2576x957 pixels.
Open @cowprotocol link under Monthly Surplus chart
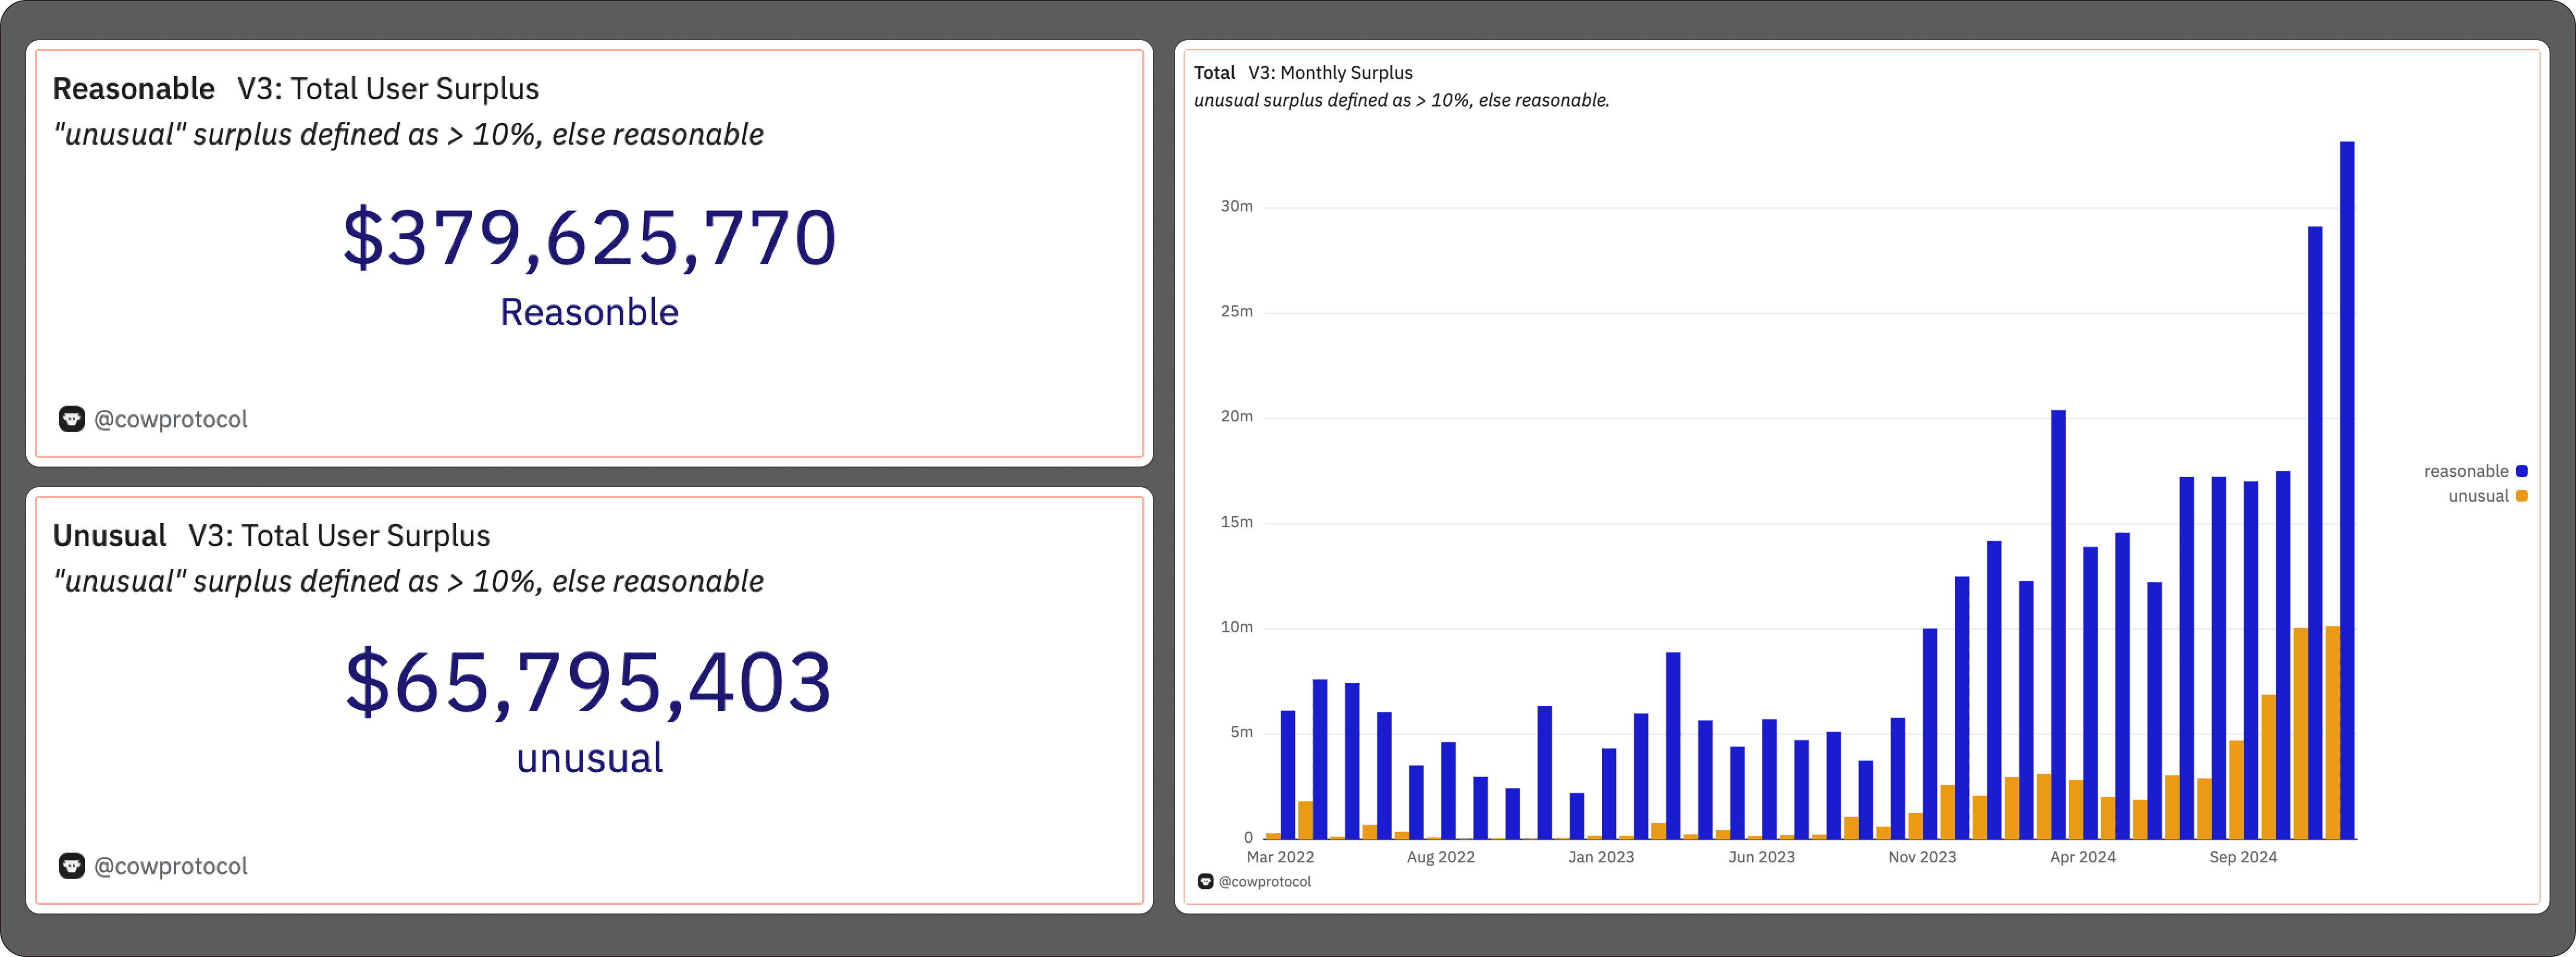coord(1264,882)
